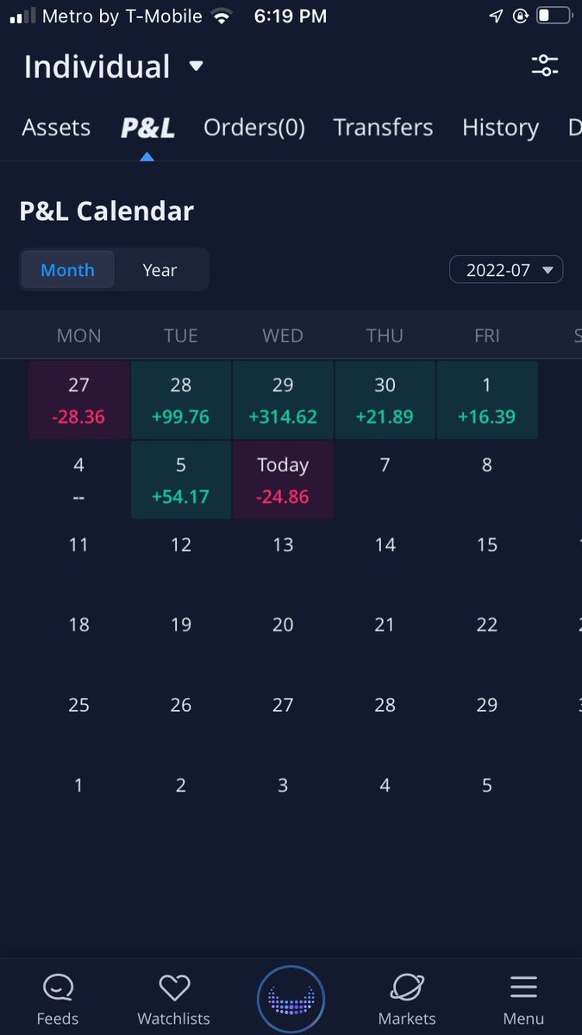
Task: Click the P&L Calendar heading
Action: [x=107, y=211]
